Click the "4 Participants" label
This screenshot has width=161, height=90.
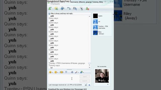tap(55, 4)
